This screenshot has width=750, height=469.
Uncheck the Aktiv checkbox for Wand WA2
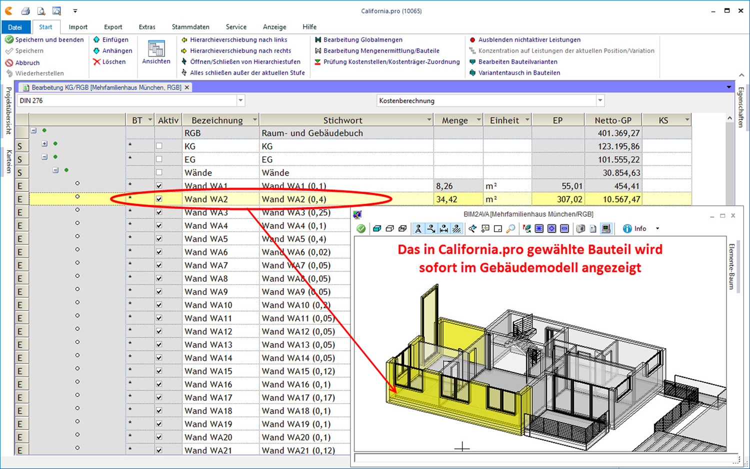[x=159, y=199]
